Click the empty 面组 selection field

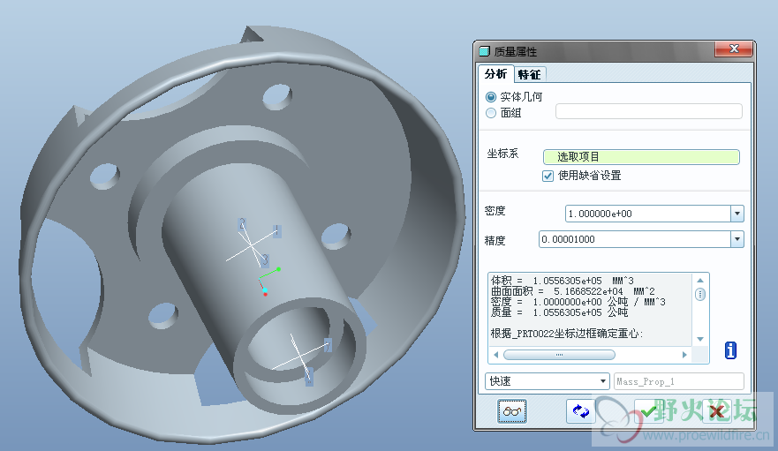[x=648, y=111]
